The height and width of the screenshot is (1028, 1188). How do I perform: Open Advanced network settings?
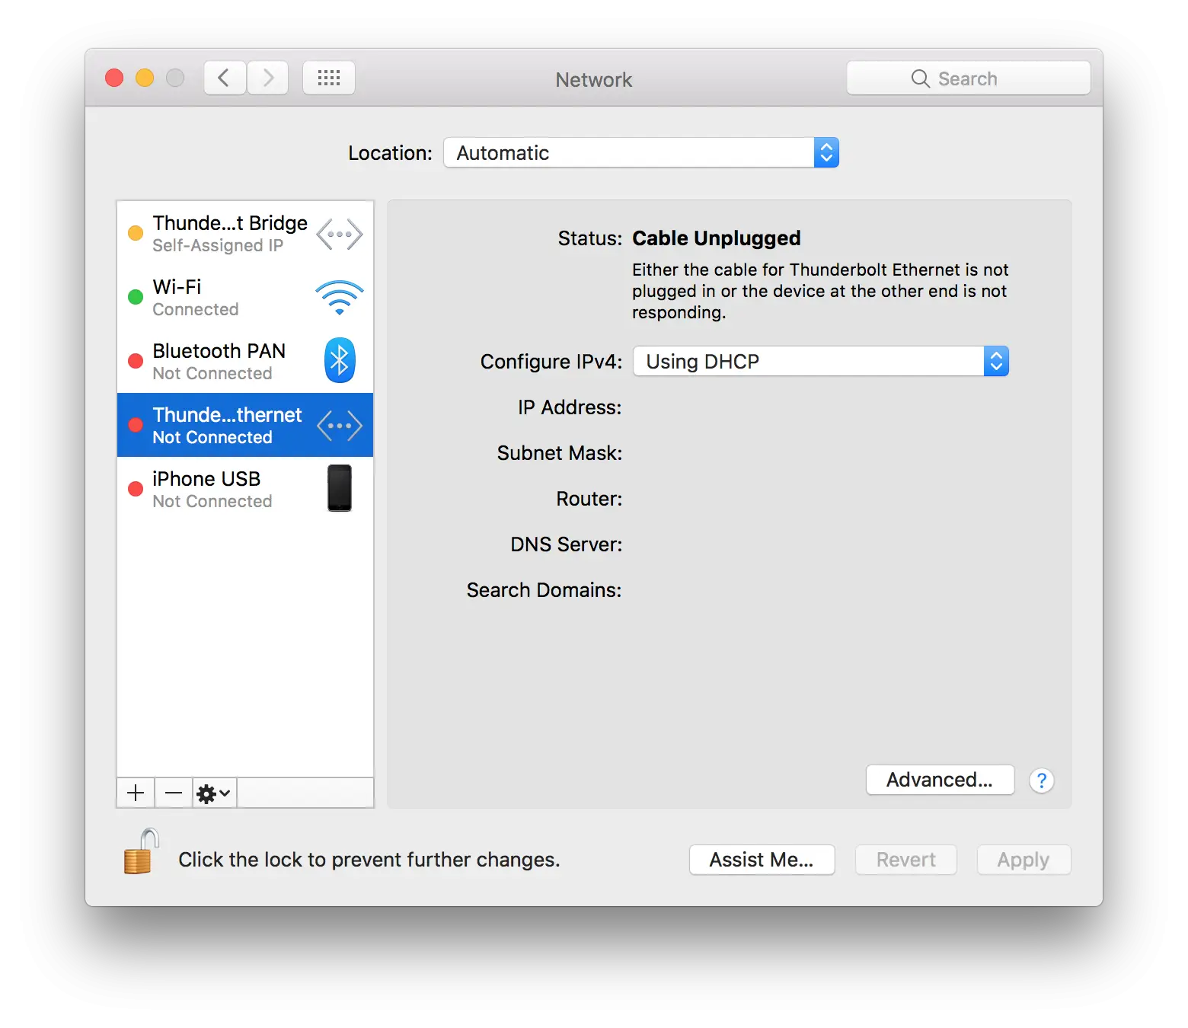click(x=940, y=780)
